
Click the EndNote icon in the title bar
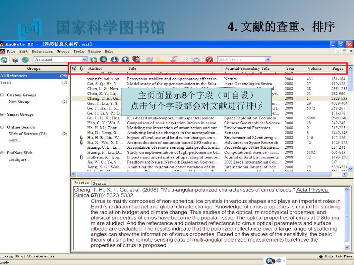pos(2,44)
